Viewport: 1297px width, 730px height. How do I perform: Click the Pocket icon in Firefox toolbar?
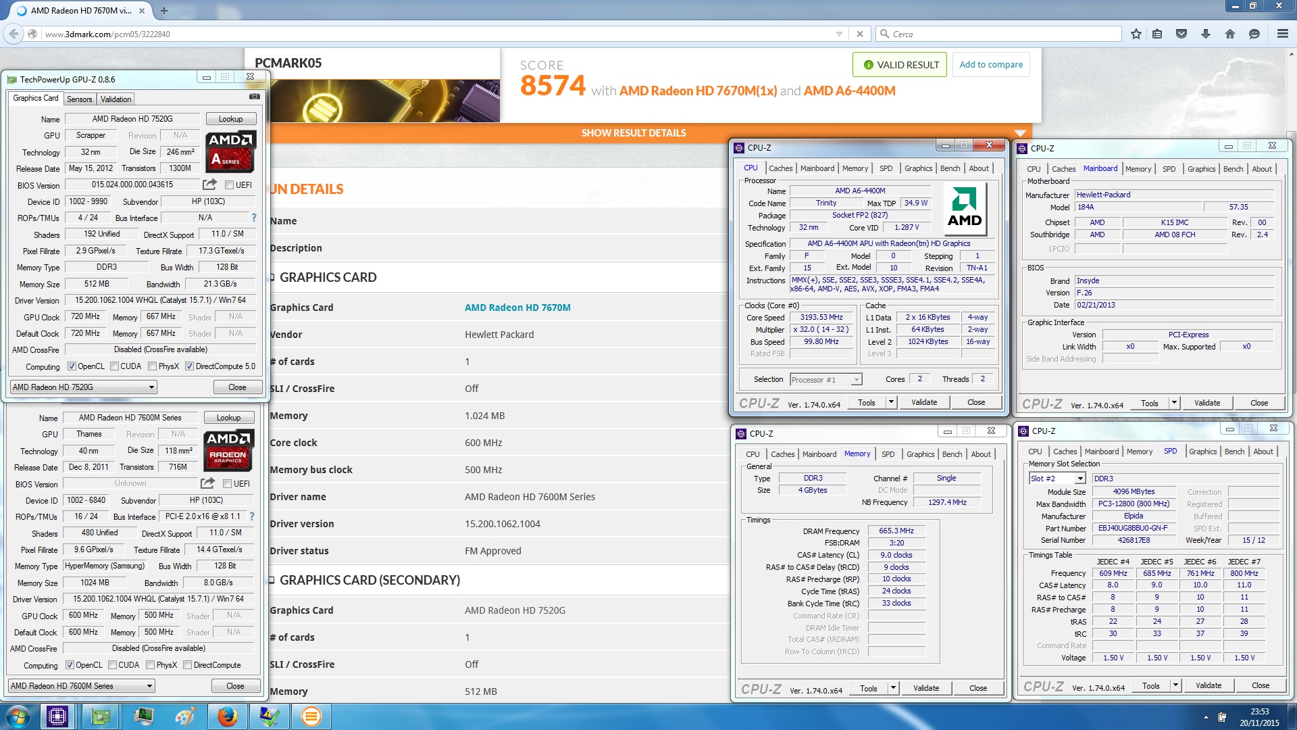[1181, 34]
